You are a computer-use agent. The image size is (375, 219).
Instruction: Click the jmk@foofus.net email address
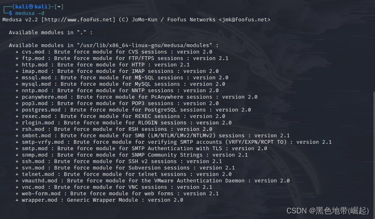click(x=245, y=20)
